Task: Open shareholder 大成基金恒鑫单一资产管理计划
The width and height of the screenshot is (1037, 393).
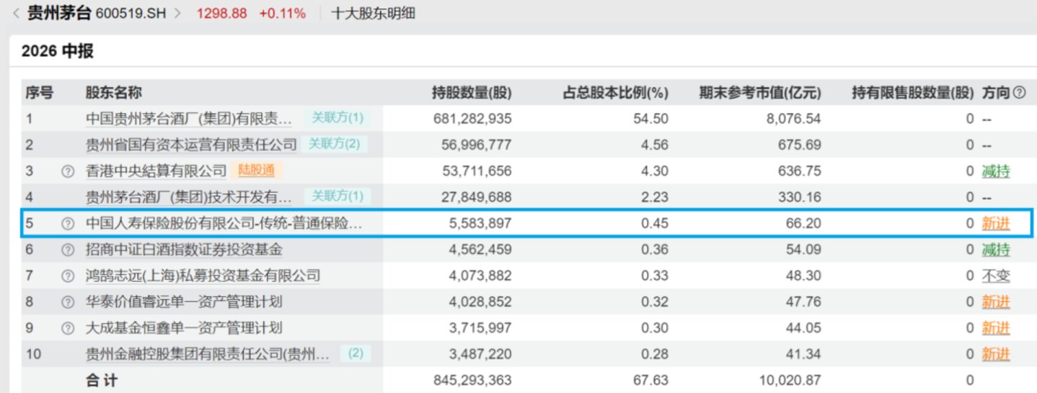Action: point(184,328)
